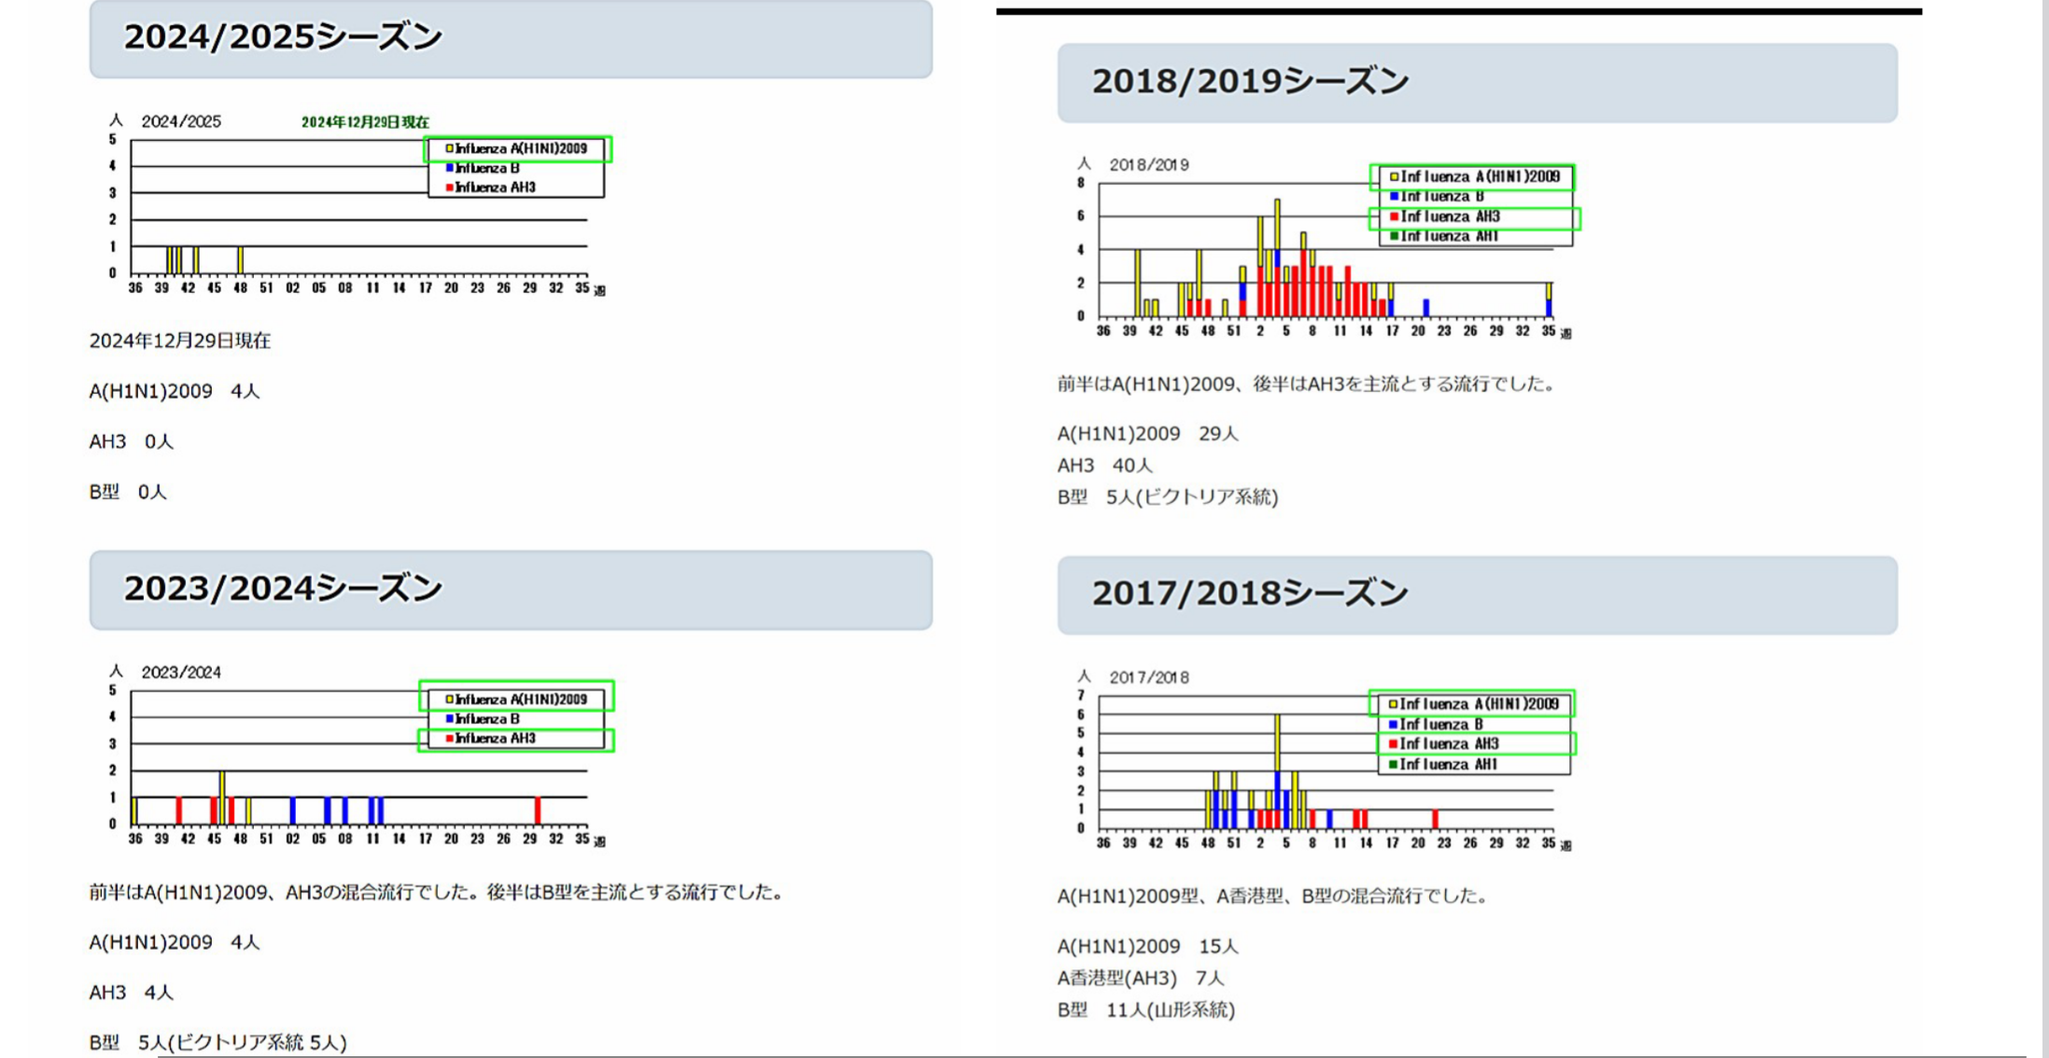Image resolution: width=2049 pixels, height=1058 pixels.
Task: Click the red AH3 swatch in 2023/2024 legend
Action: 449,738
